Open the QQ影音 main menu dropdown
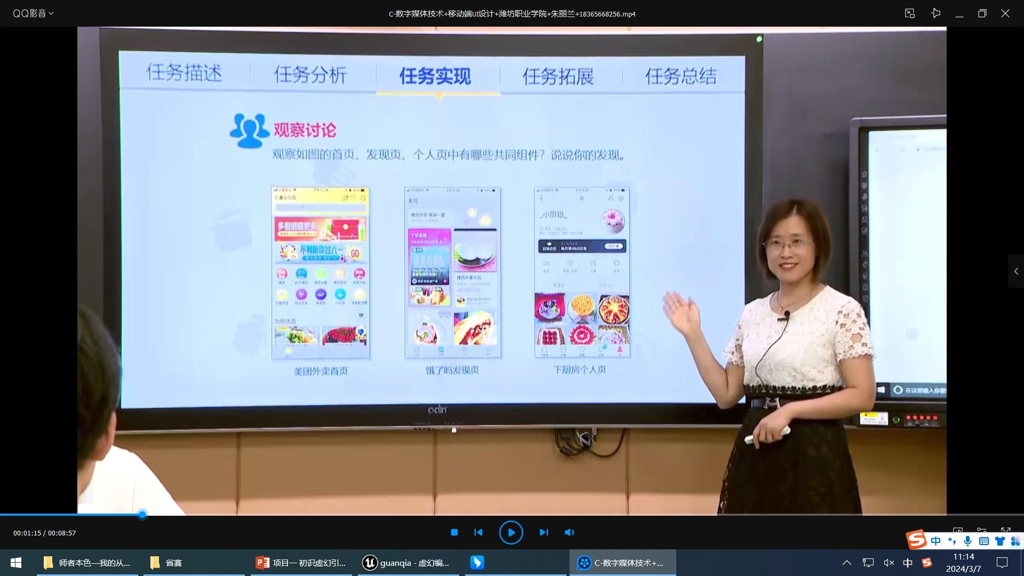Screen dimensions: 1024x576 [33, 13]
